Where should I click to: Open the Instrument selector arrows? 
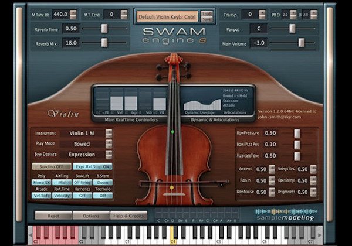click(x=109, y=134)
